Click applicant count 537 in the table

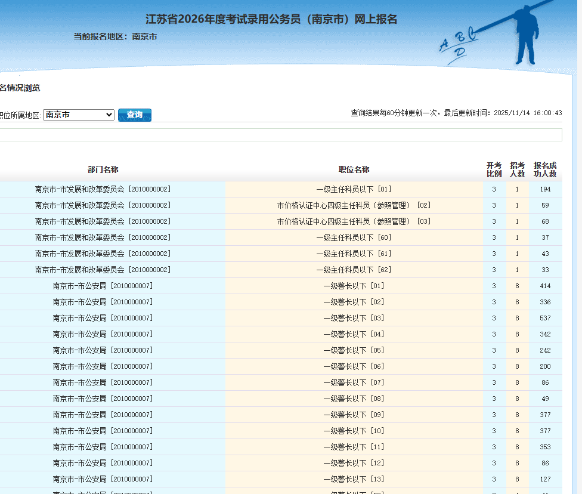click(545, 318)
